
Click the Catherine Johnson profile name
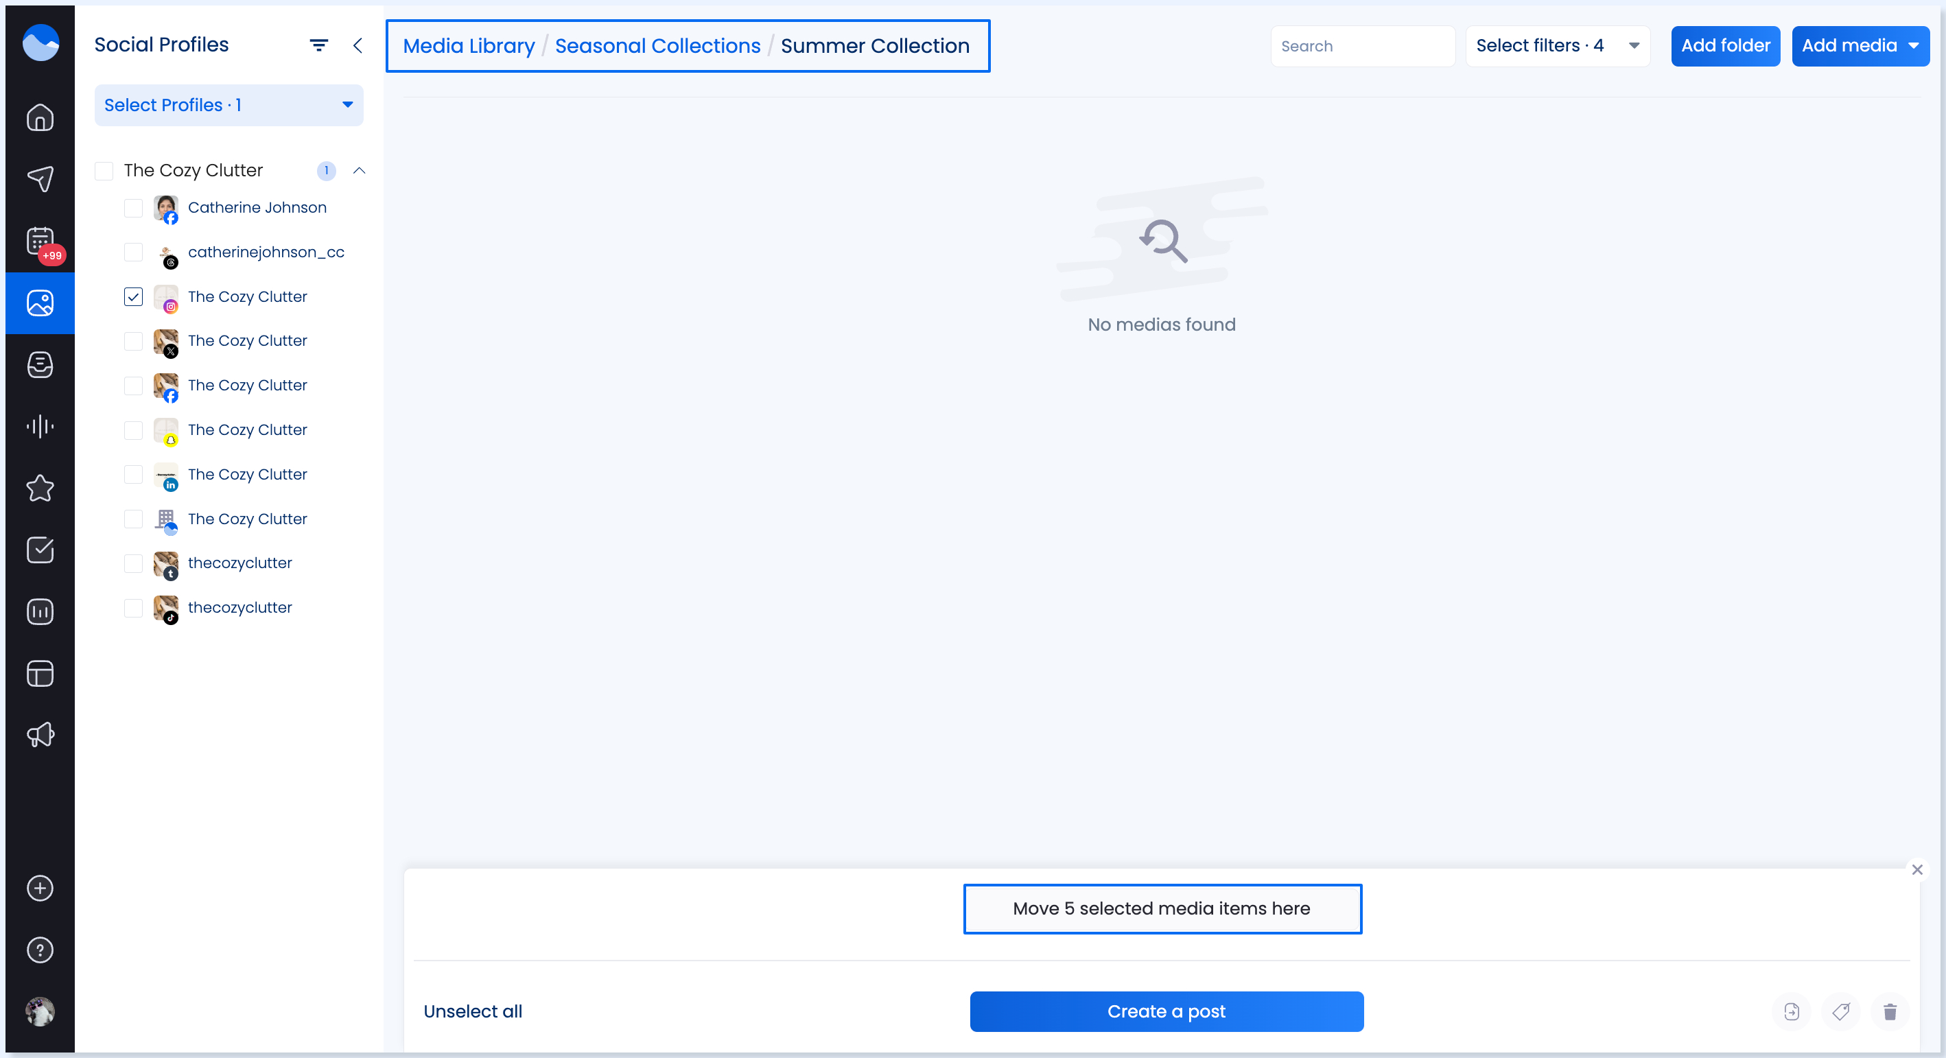tap(257, 208)
